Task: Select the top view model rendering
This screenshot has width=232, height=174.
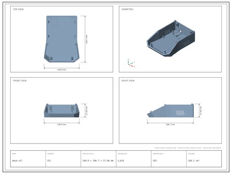Action: (61, 39)
